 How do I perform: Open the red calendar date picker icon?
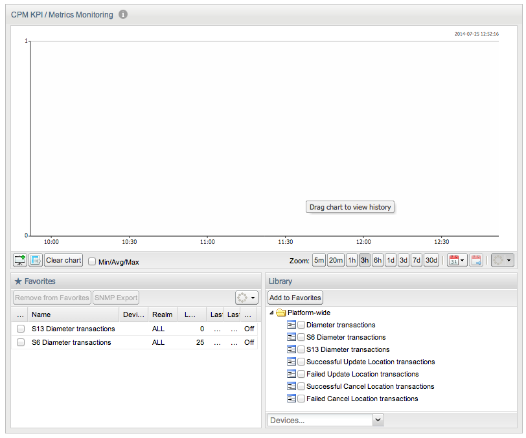point(457,260)
